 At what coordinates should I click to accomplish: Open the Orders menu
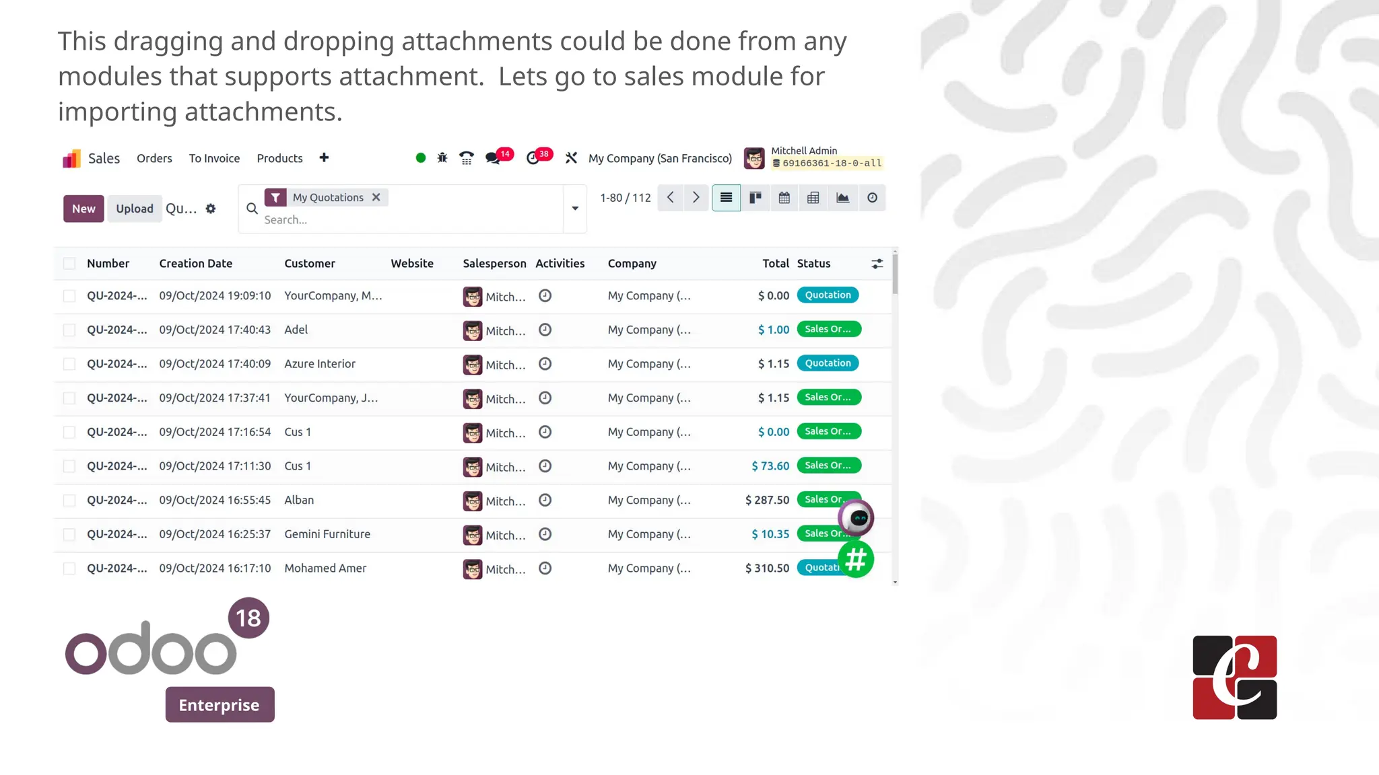(x=154, y=158)
